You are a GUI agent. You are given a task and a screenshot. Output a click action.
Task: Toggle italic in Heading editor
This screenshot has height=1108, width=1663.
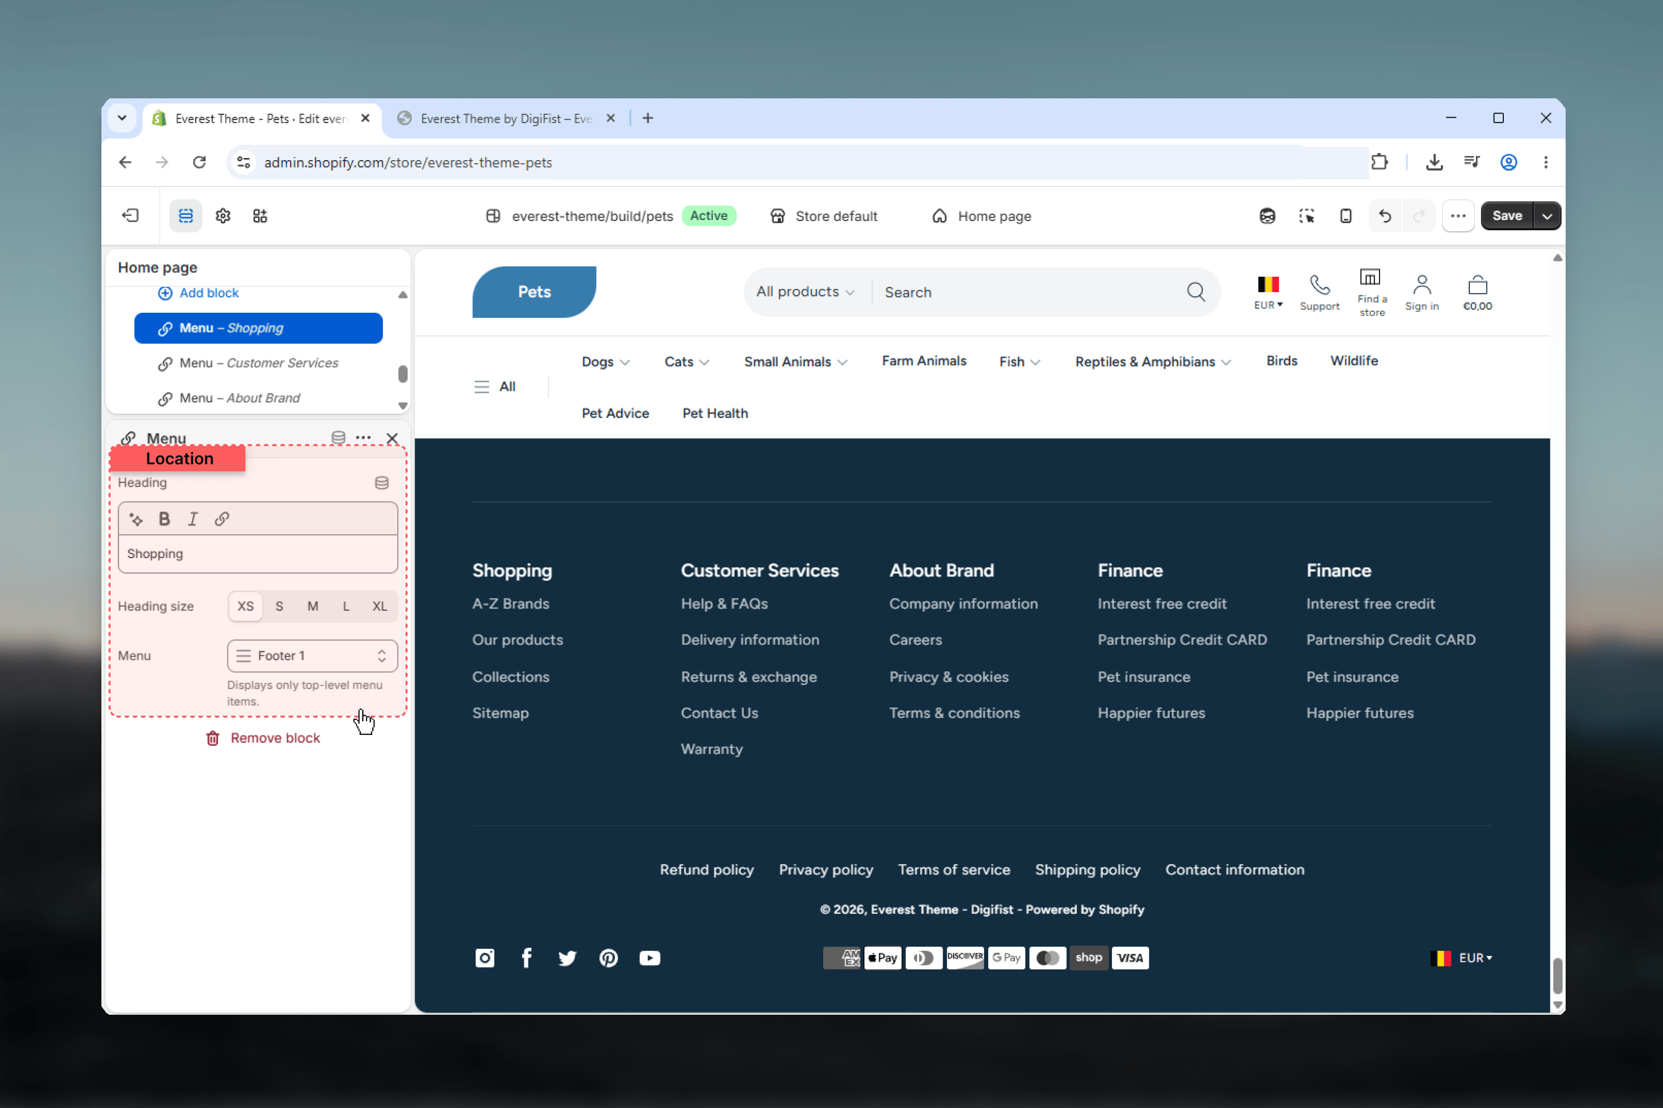(192, 520)
